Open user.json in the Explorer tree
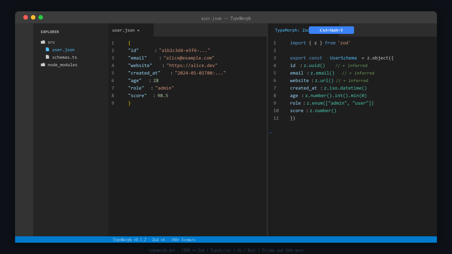Image resolution: width=452 pixels, height=254 pixels. [x=63, y=50]
